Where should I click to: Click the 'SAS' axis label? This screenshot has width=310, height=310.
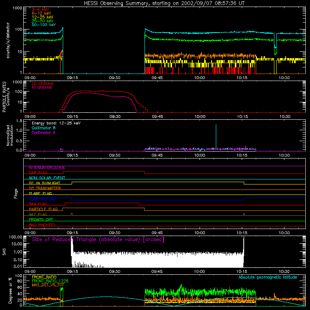point(4,252)
